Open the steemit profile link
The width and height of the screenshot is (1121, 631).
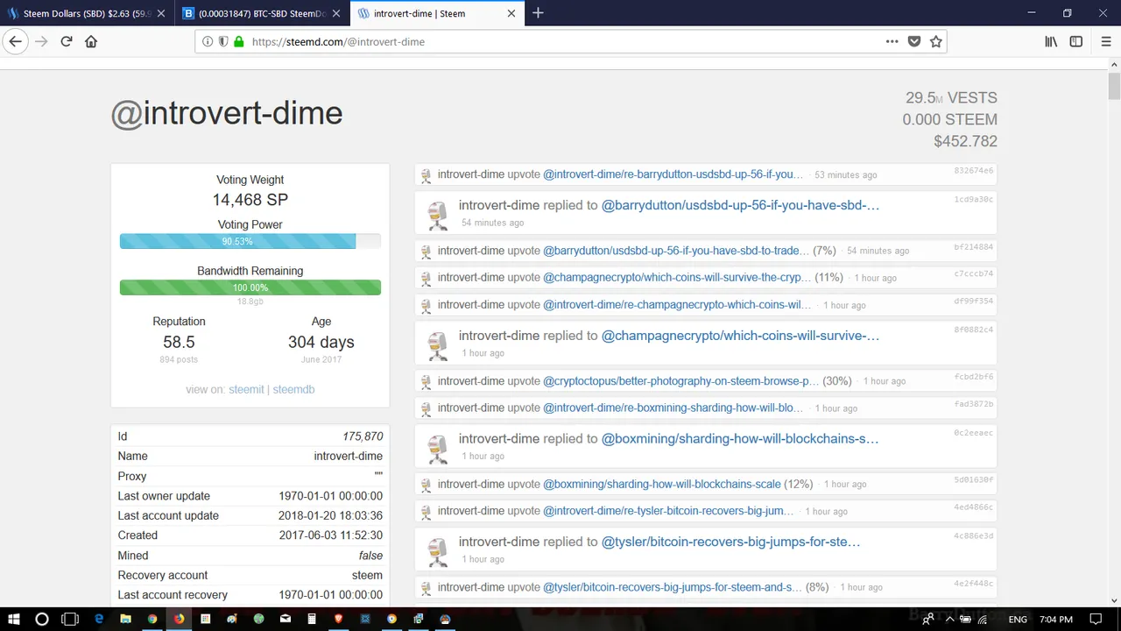[x=246, y=389]
